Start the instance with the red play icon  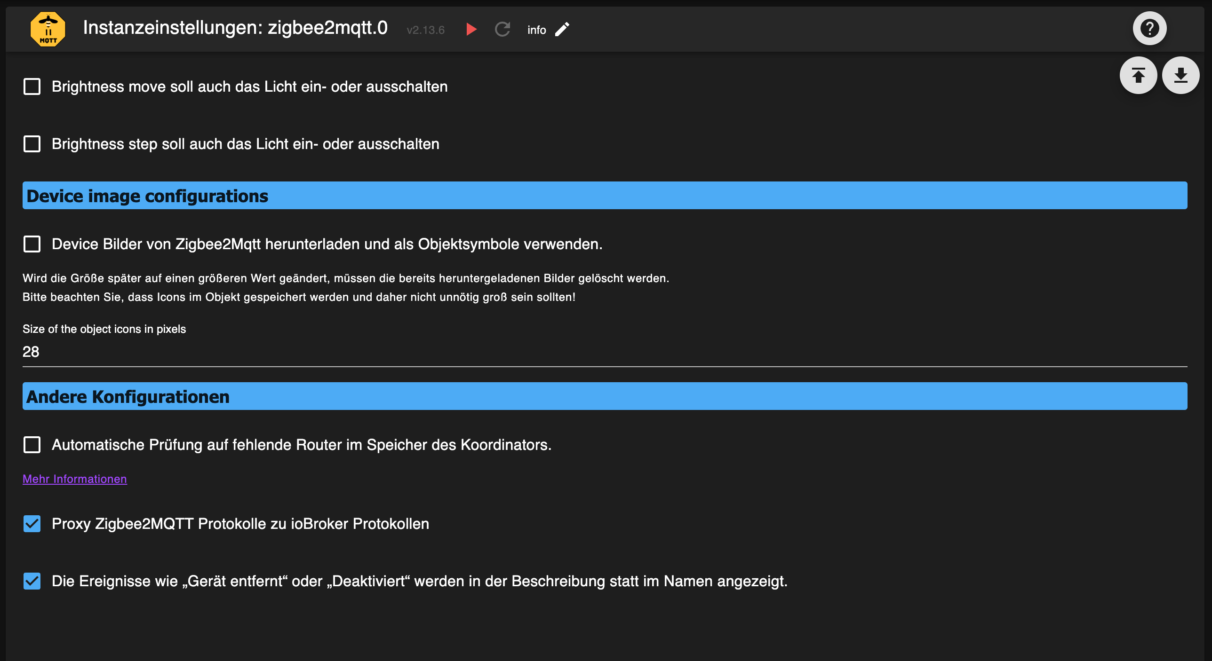click(x=471, y=29)
